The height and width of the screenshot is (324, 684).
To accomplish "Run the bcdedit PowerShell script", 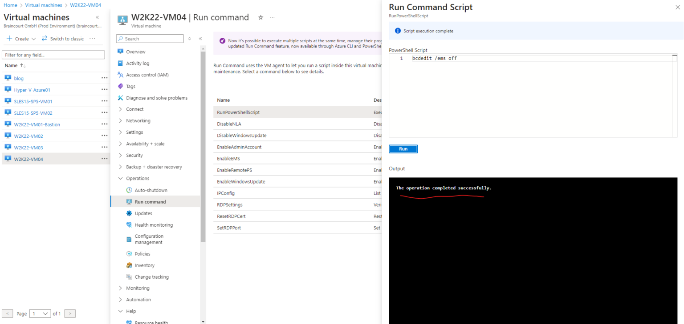I will point(403,149).
